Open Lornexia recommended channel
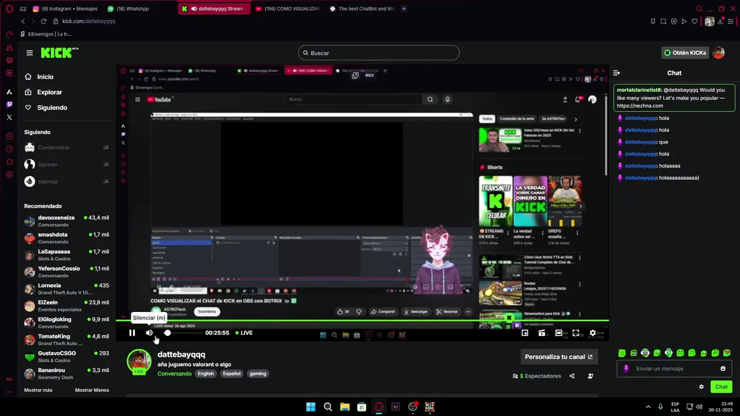The height and width of the screenshot is (416, 740). 66,289
